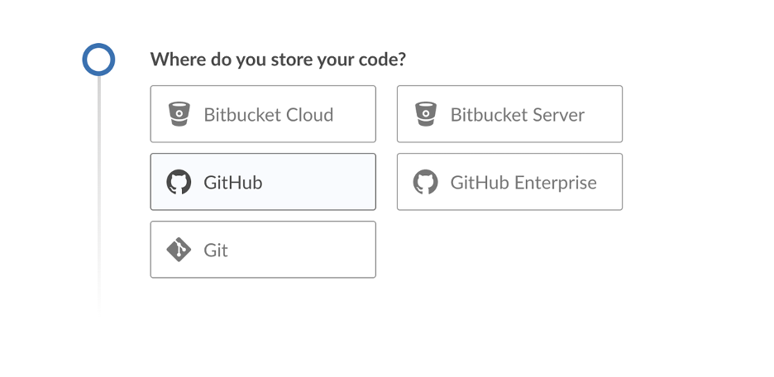The height and width of the screenshot is (377, 774).
Task: Click the vertical step progress line
Action: pyautogui.click(x=99, y=190)
